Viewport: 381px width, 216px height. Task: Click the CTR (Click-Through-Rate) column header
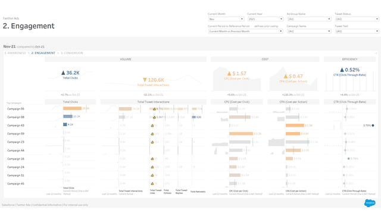tap(350, 102)
